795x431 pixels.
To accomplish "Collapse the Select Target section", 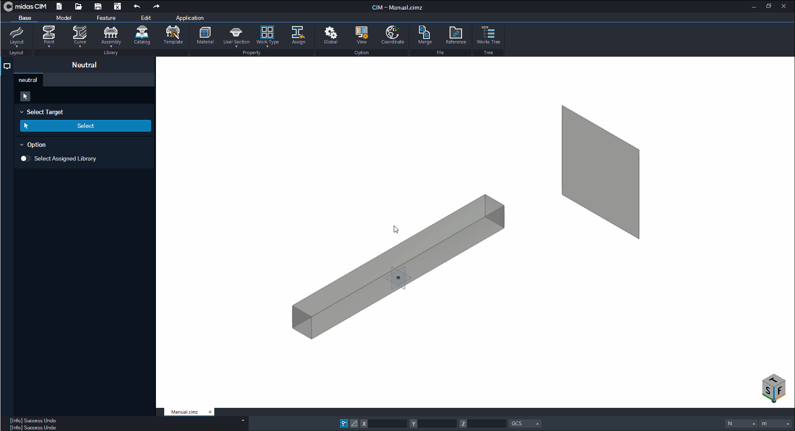I will (22, 112).
